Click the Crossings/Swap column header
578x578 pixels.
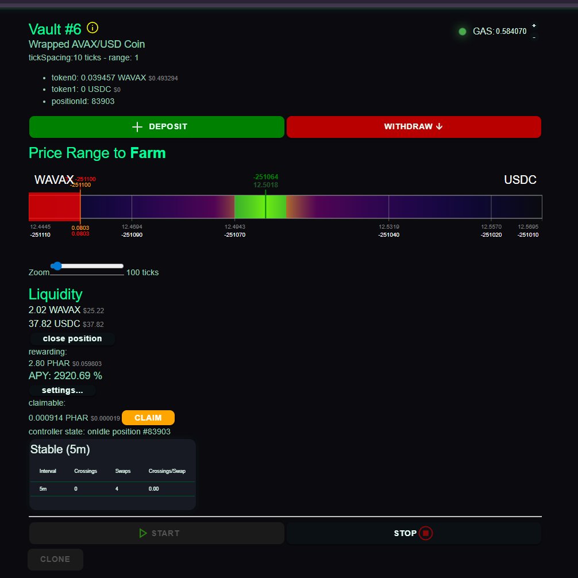(167, 471)
